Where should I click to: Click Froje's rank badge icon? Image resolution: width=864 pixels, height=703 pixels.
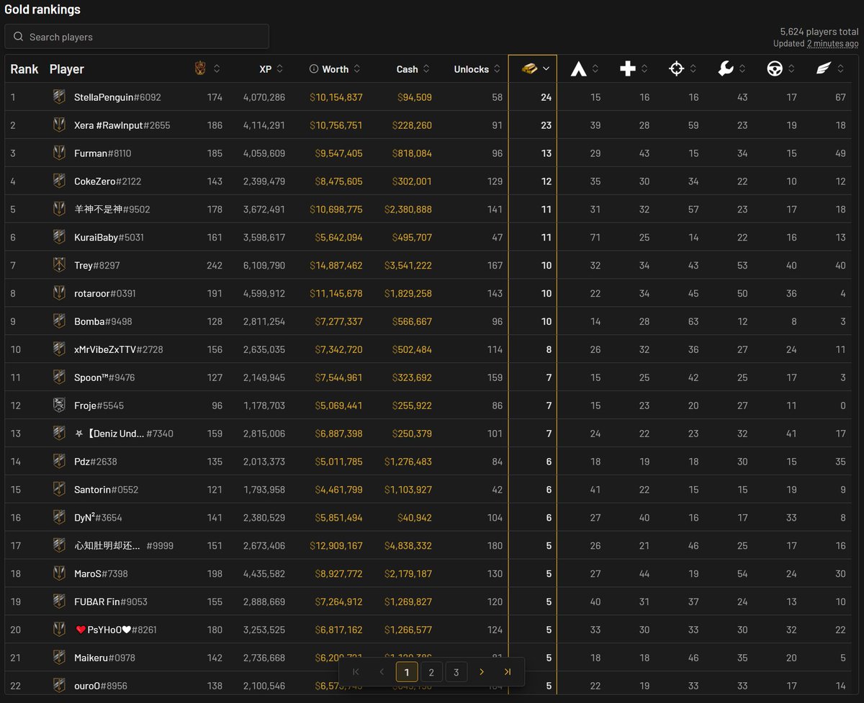[x=59, y=406]
